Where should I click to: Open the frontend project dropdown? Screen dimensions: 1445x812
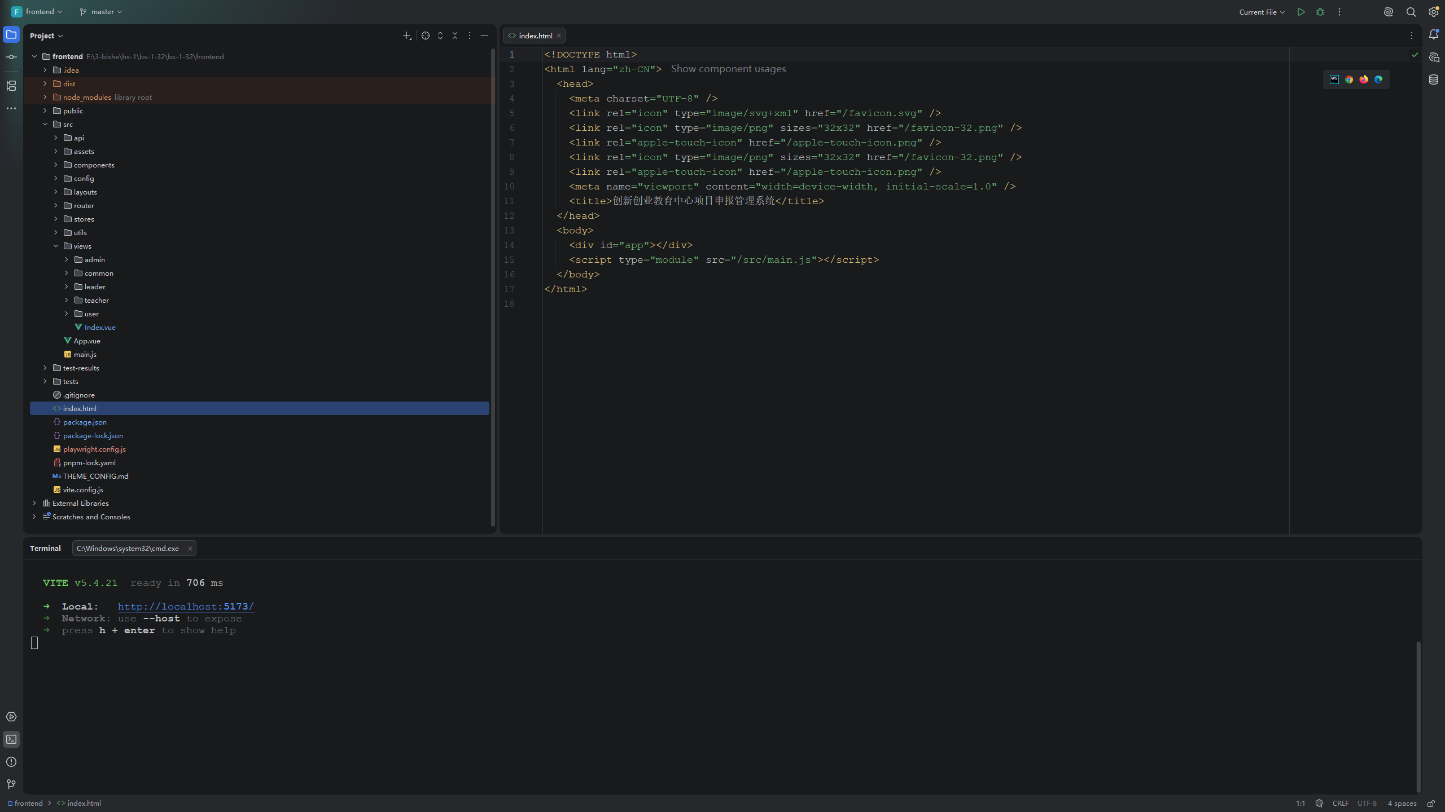tap(37, 12)
